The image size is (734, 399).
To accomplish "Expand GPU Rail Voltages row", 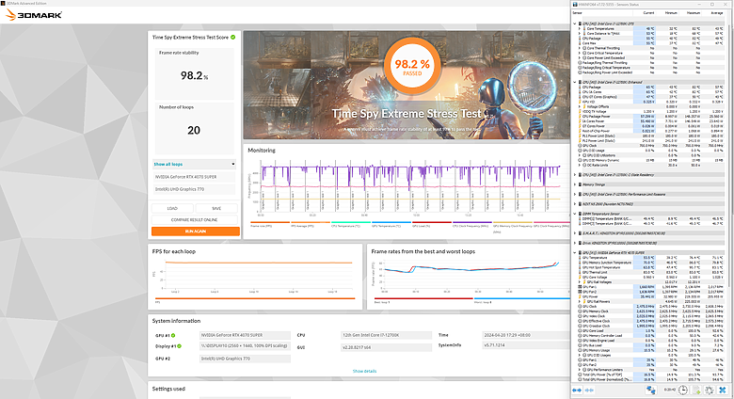I will (x=580, y=282).
